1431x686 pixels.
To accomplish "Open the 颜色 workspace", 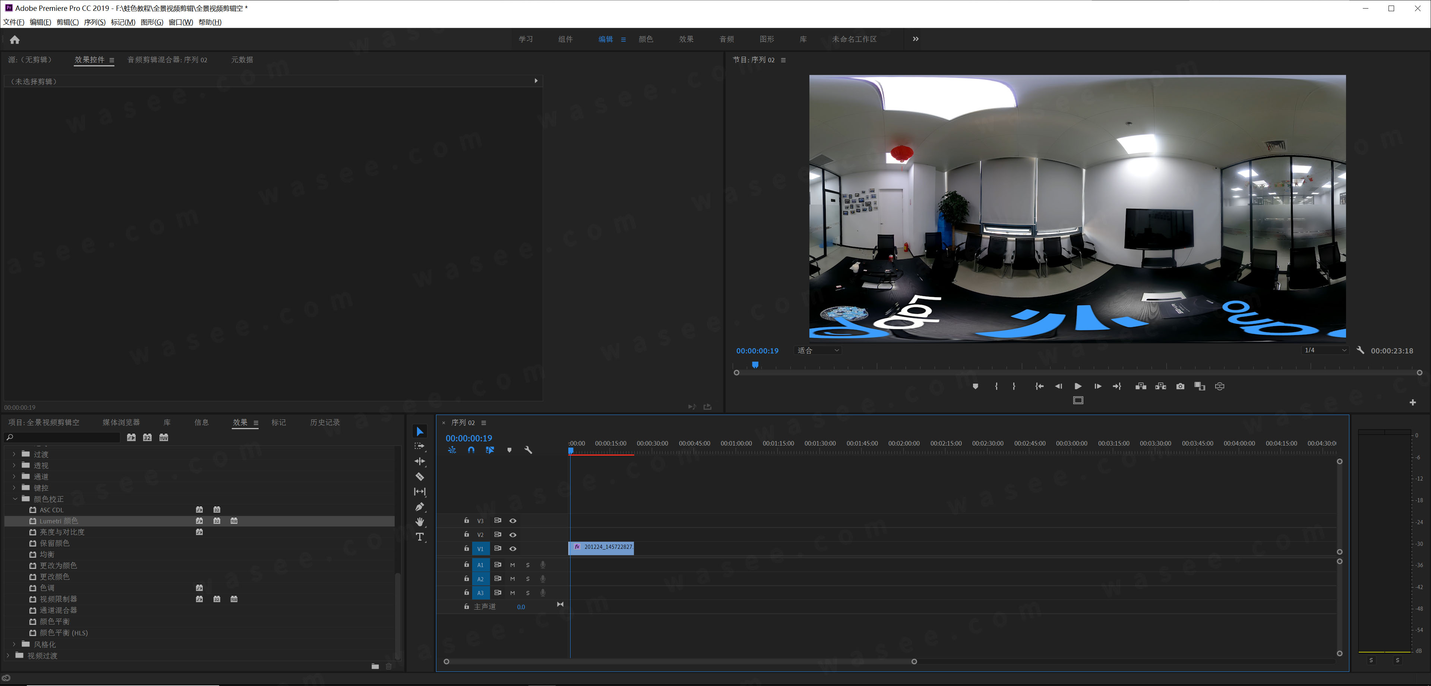I will pos(645,39).
